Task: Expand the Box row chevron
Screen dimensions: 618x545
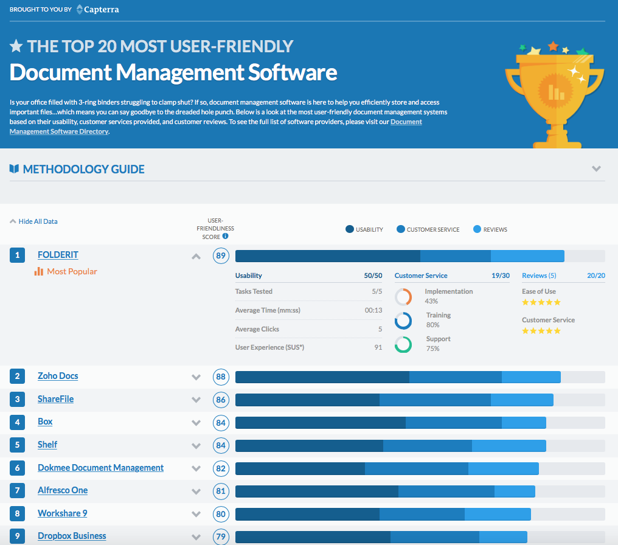Action: (196, 423)
